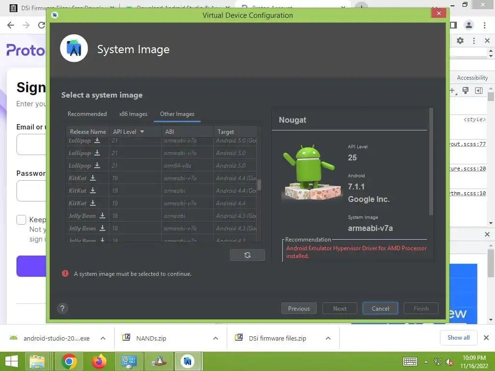The width and height of the screenshot is (495, 371).
Task: Open DSi firmware files.zip download item
Action: tap(277, 338)
